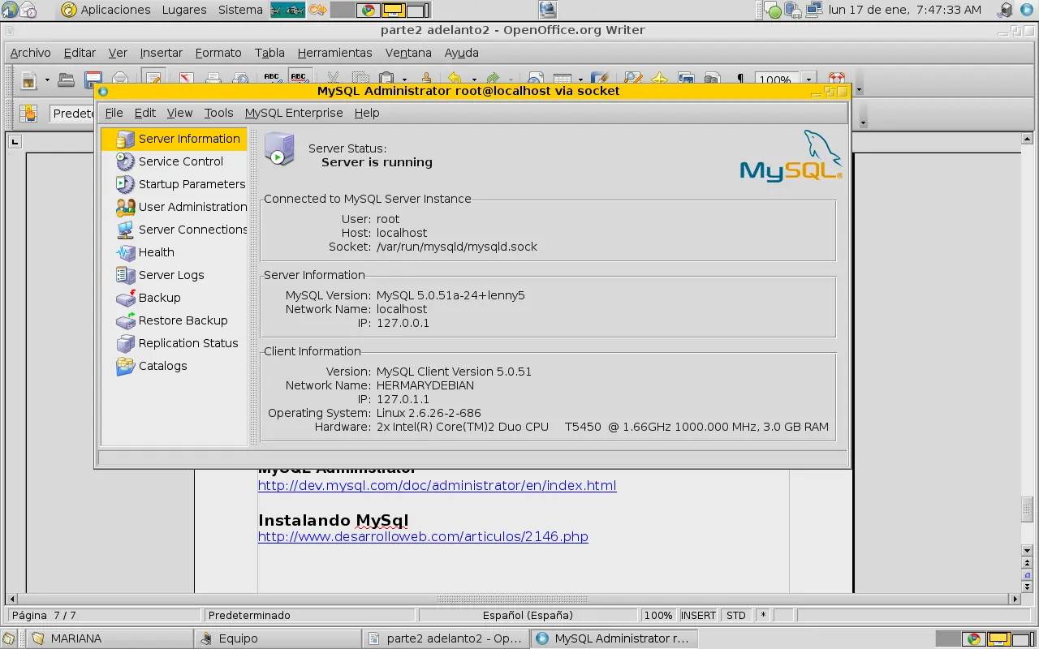Screen dimensions: 1039x649
Task: Click the HERMARYDEBIAN network name
Action: 425,385
